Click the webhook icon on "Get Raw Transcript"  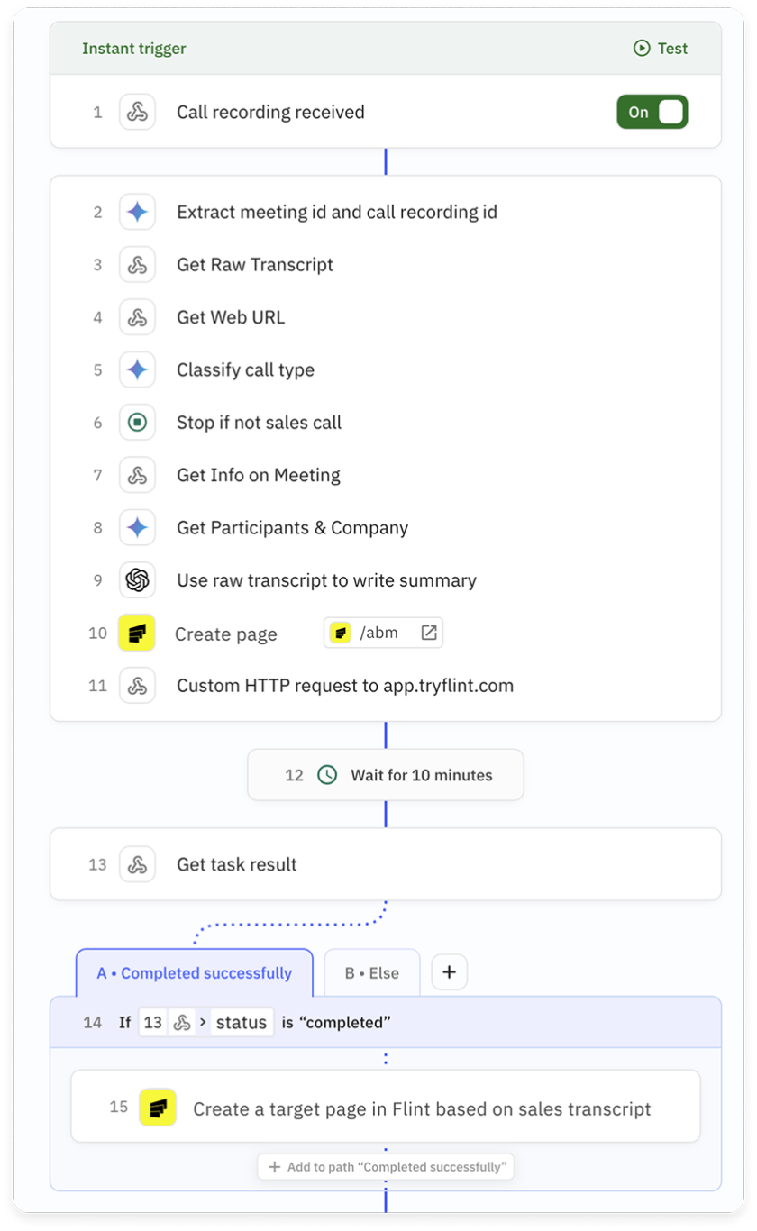(137, 264)
